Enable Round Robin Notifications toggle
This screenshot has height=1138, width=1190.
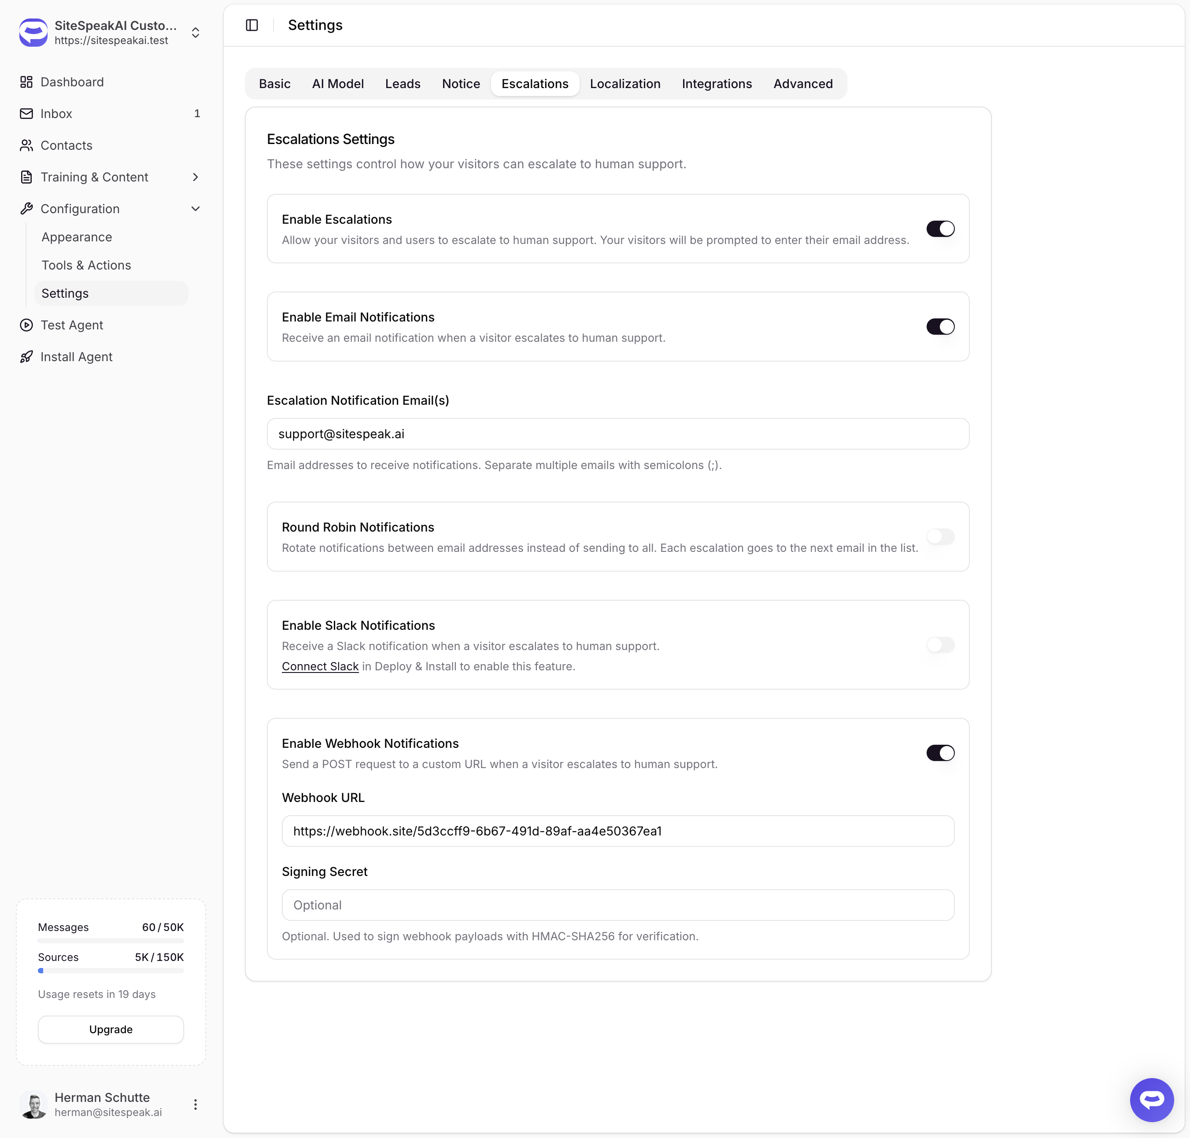click(x=940, y=536)
